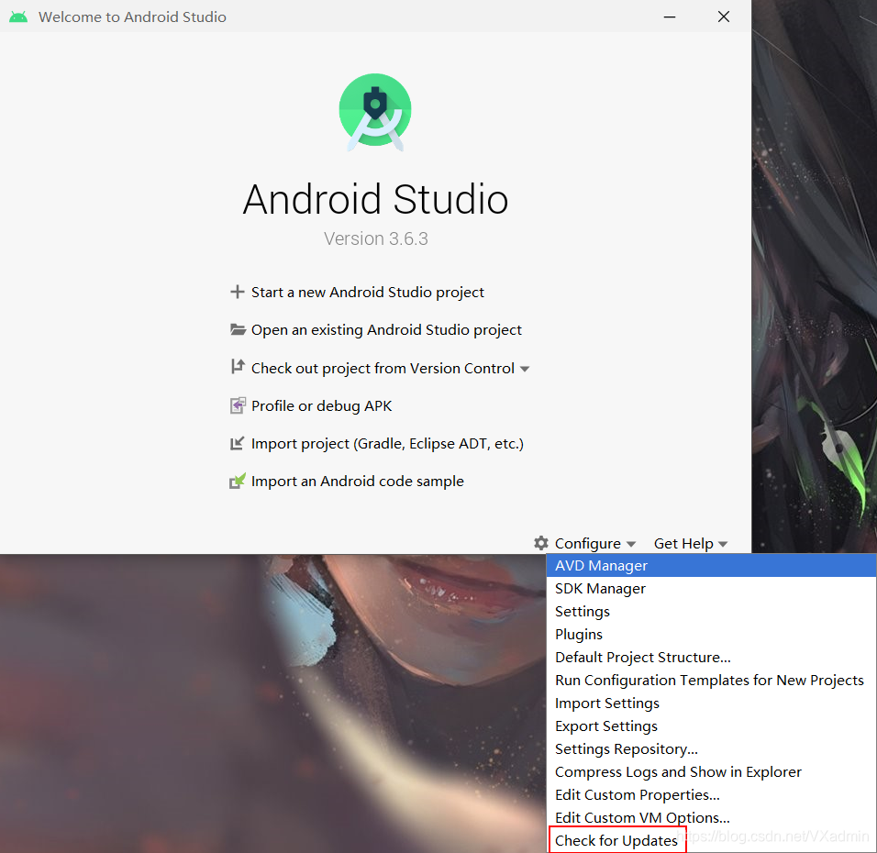Minimize the Welcome to Android Studio window
Image resolution: width=877 pixels, height=853 pixels.
[x=670, y=17]
